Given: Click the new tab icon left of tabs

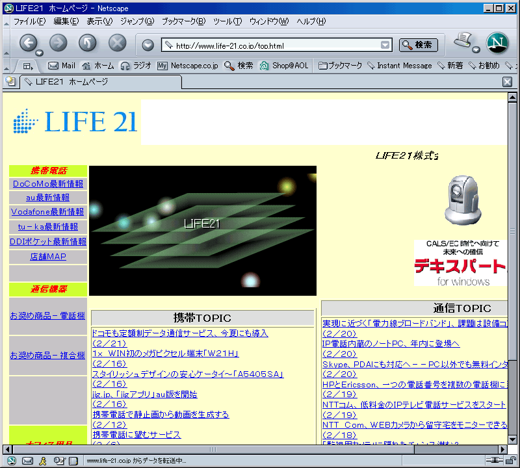Looking at the screenshot, I should [10, 81].
